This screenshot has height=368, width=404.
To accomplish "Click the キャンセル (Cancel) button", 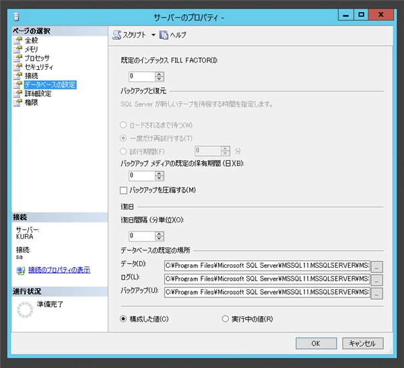I will click(x=363, y=344).
